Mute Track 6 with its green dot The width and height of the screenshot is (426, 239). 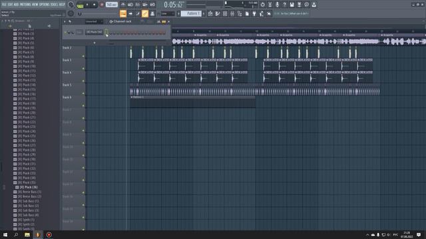(x=83, y=106)
